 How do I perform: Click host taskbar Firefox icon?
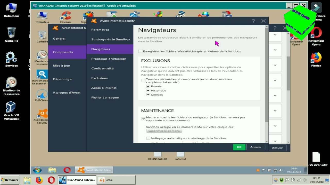point(39,180)
